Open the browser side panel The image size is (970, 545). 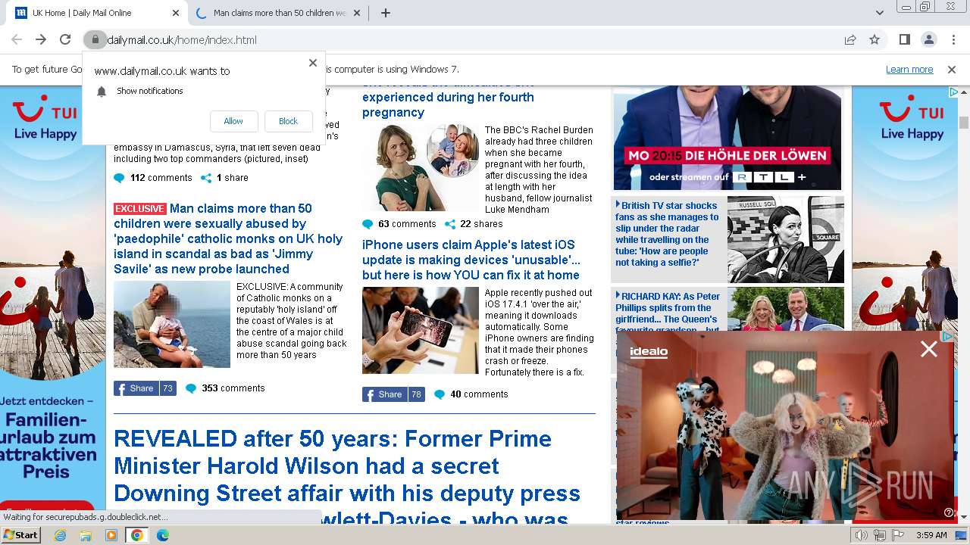904,39
